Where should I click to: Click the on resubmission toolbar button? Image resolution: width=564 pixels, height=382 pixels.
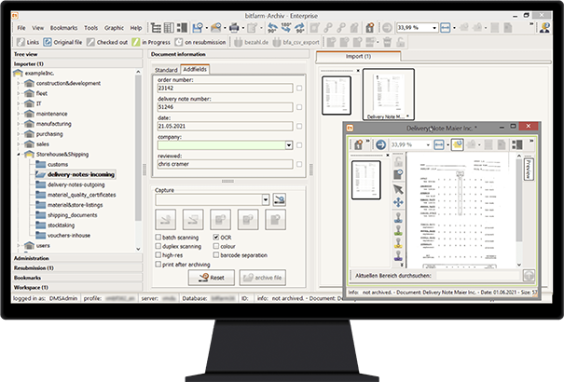(x=200, y=42)
